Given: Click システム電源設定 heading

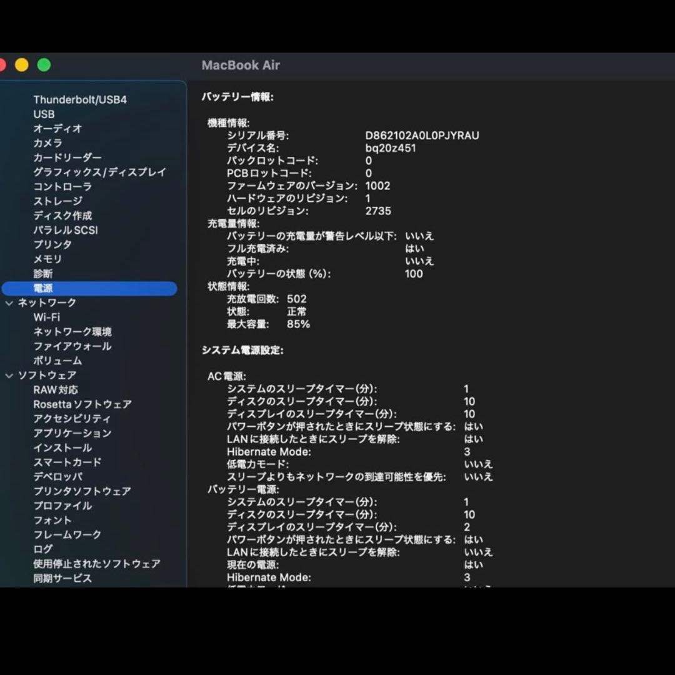Looking at the screenshot, I should point(242,351).
